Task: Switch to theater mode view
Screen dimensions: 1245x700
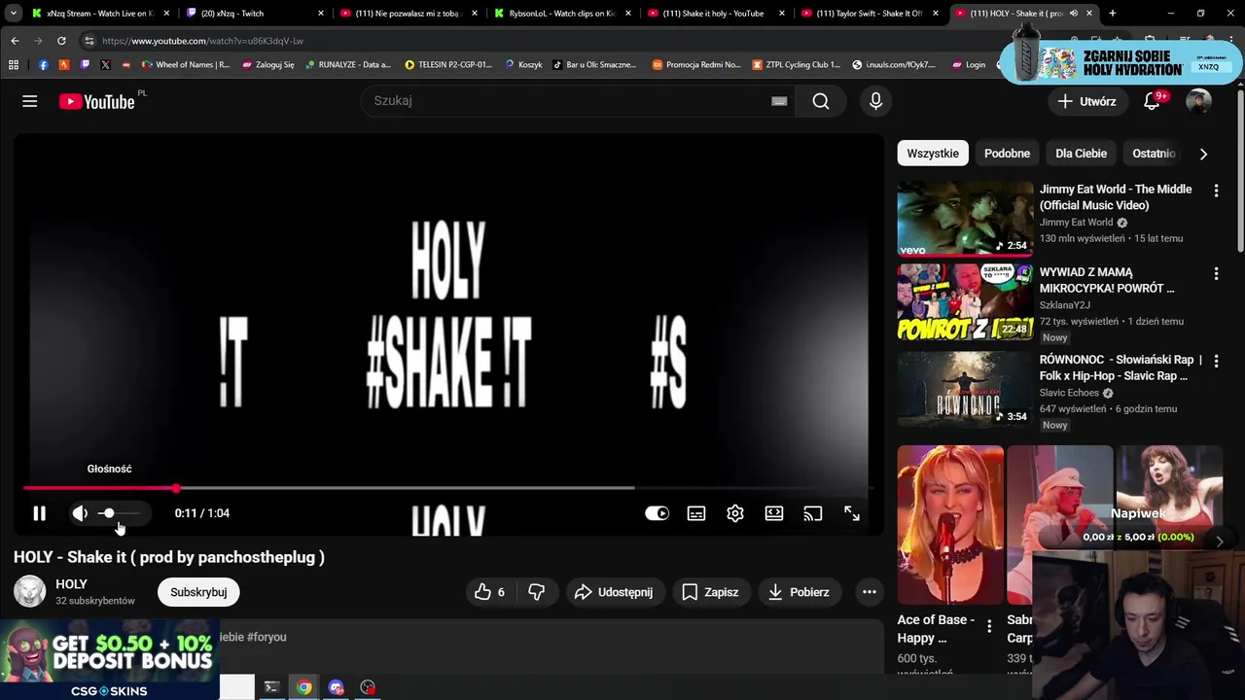Action: 774,513
